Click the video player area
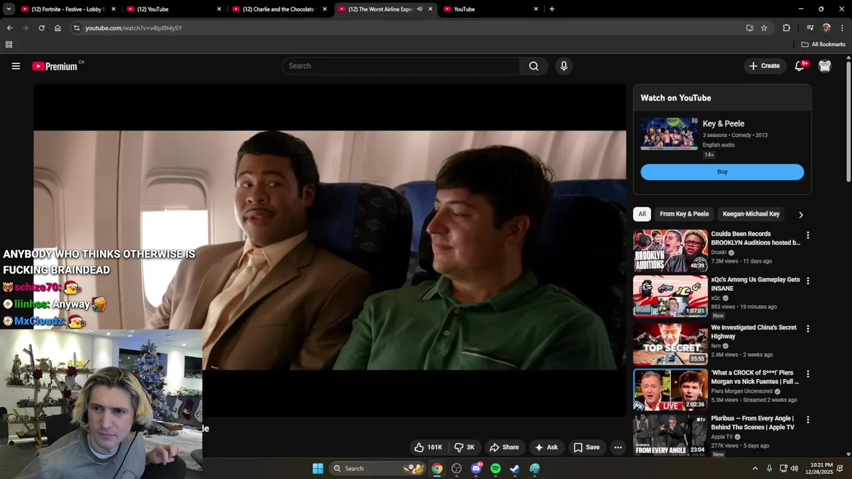The height and width of the screenshot is (479, 852). (329, 250)
